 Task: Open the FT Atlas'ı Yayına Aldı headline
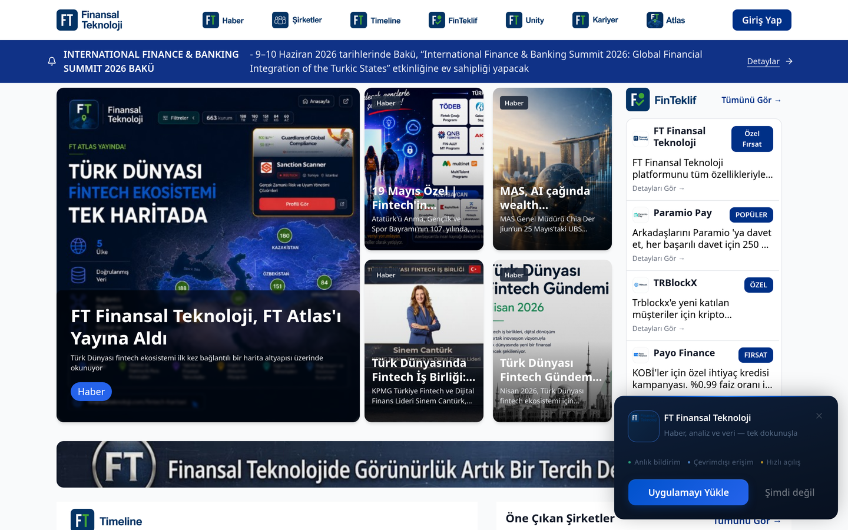(x=206, y=327)
